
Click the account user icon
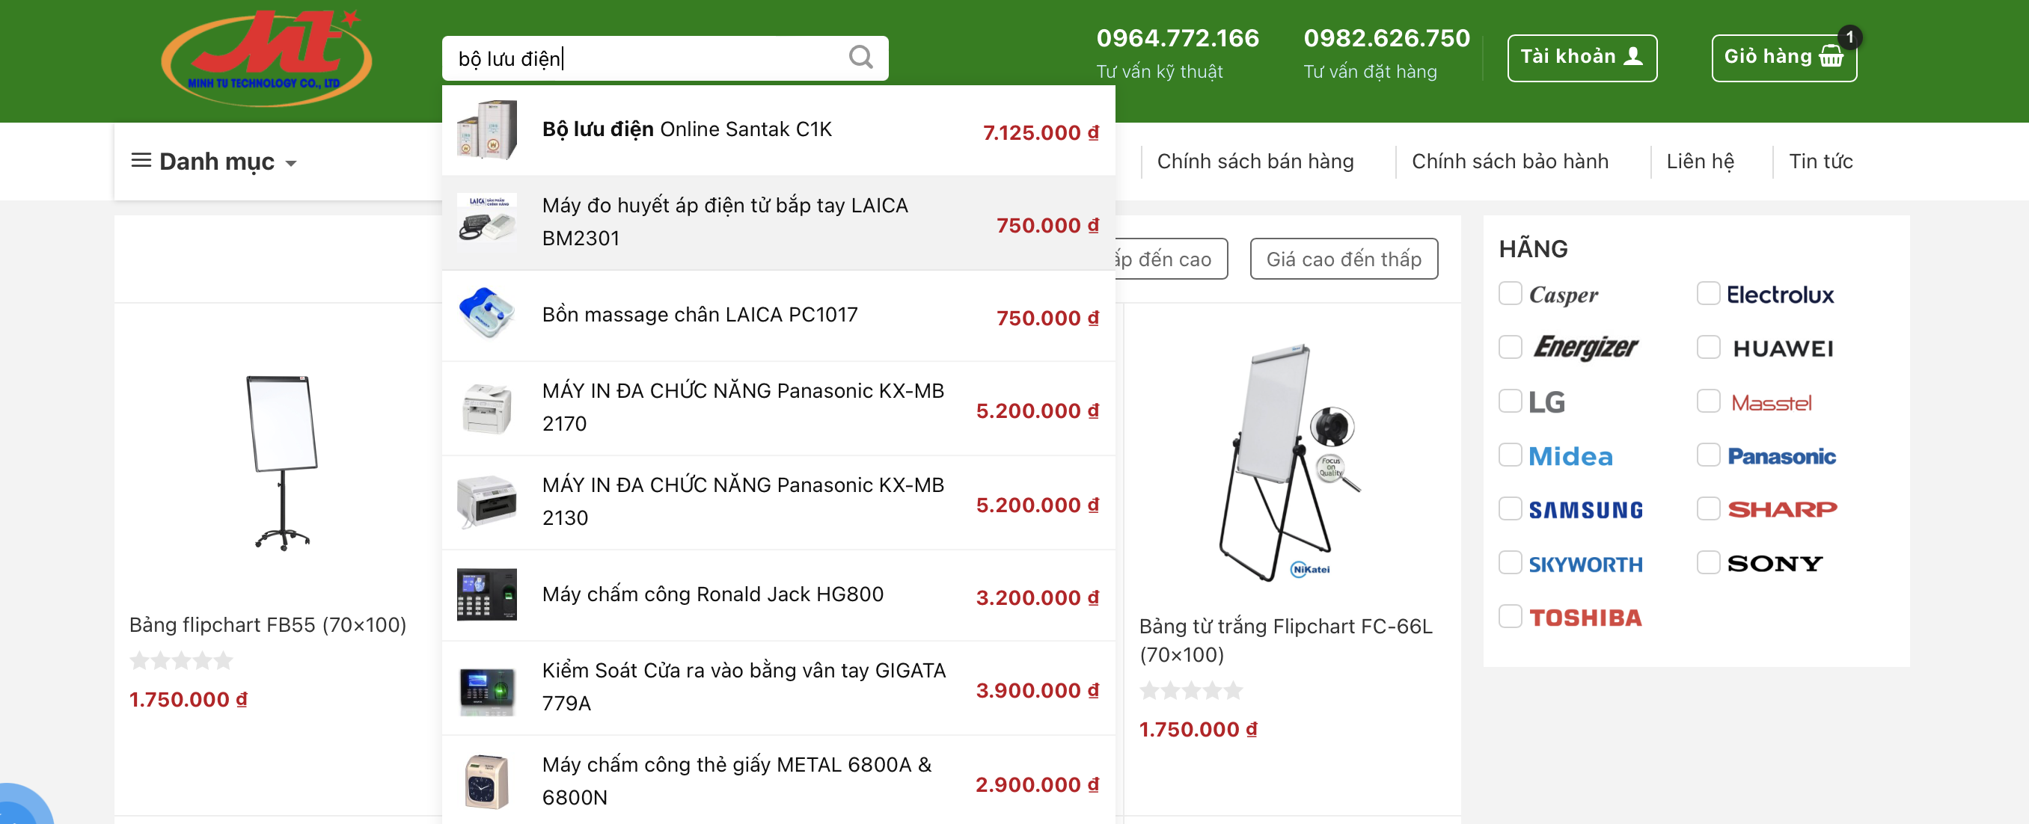[x=1633, y=57]
